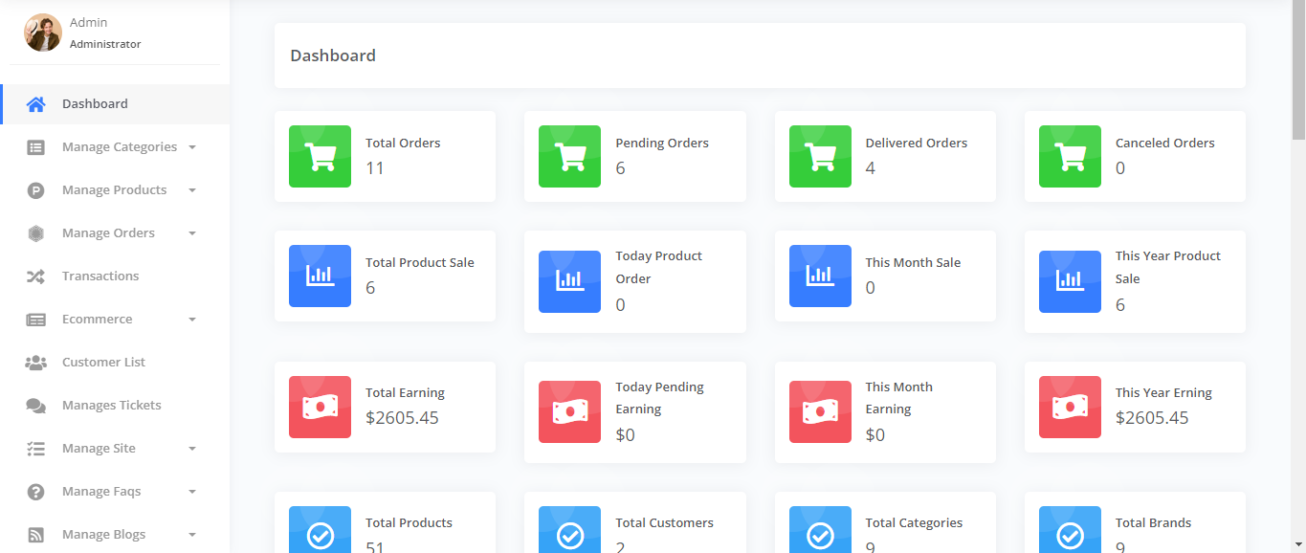This screenshot has height=553, width=1306.
Task: Click the page vertical scrollbar
Action: [1297, 77]
